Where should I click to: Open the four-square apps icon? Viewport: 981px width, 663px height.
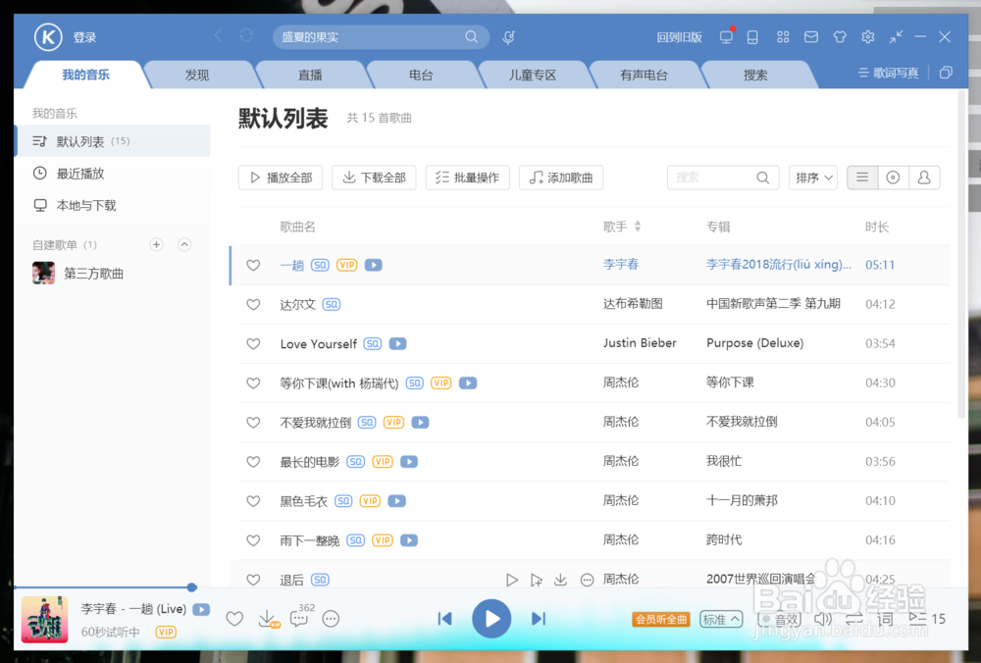(783, 37)
